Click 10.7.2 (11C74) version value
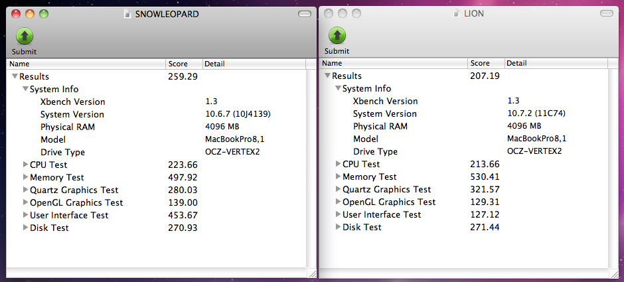This screenshot has height=282, width=624. pos(536,113)
